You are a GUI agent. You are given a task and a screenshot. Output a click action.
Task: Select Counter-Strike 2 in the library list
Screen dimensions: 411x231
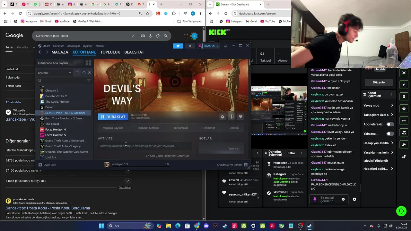(x=56, y=96)
